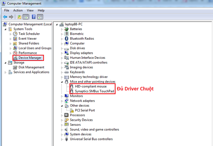Screen dimensions: 213x146
Task: Select Synaptics SMBus TouchPad device
Action: tap(94, 91)
